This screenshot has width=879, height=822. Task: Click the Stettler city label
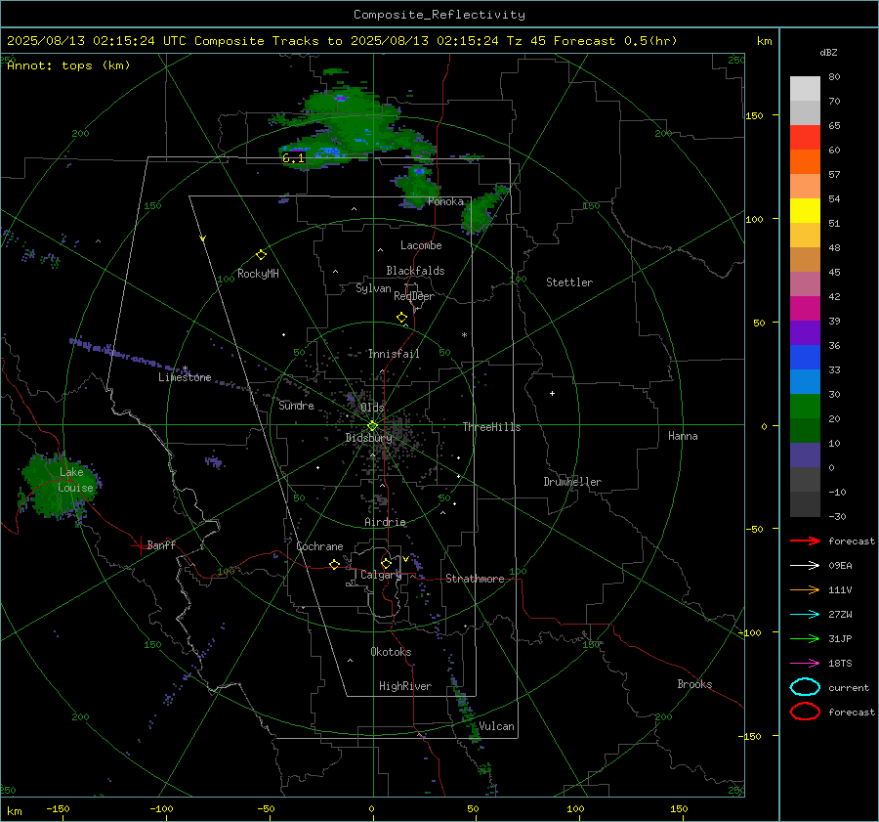pyautogui.click(x=569, y=282)
